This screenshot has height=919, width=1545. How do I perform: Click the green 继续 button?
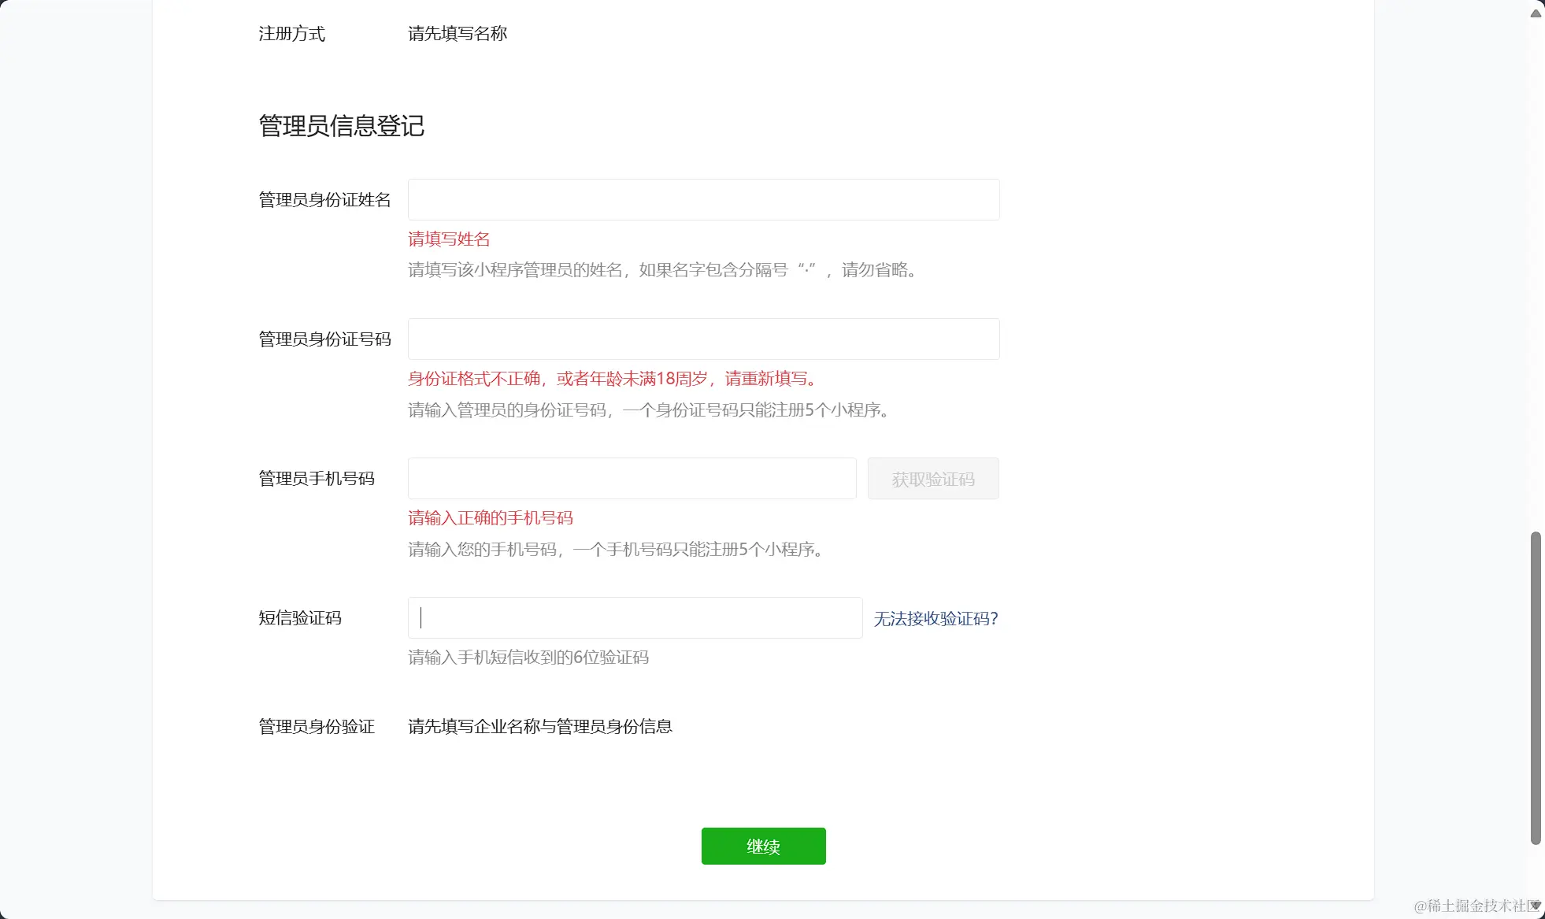click(763, 847)
